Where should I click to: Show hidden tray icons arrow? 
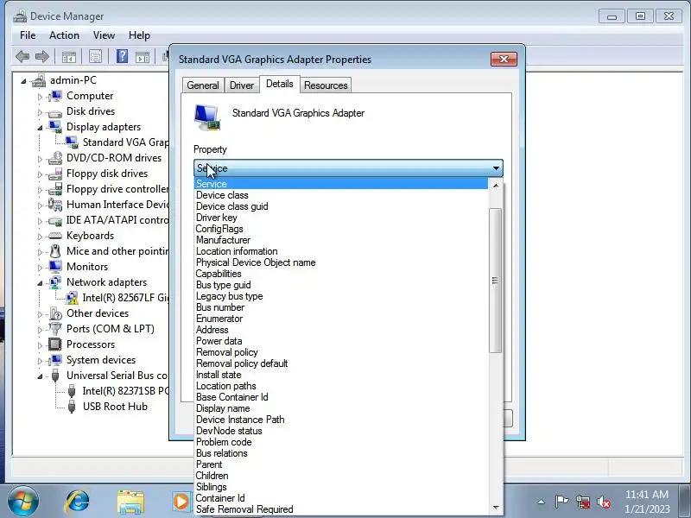[542, 502]
